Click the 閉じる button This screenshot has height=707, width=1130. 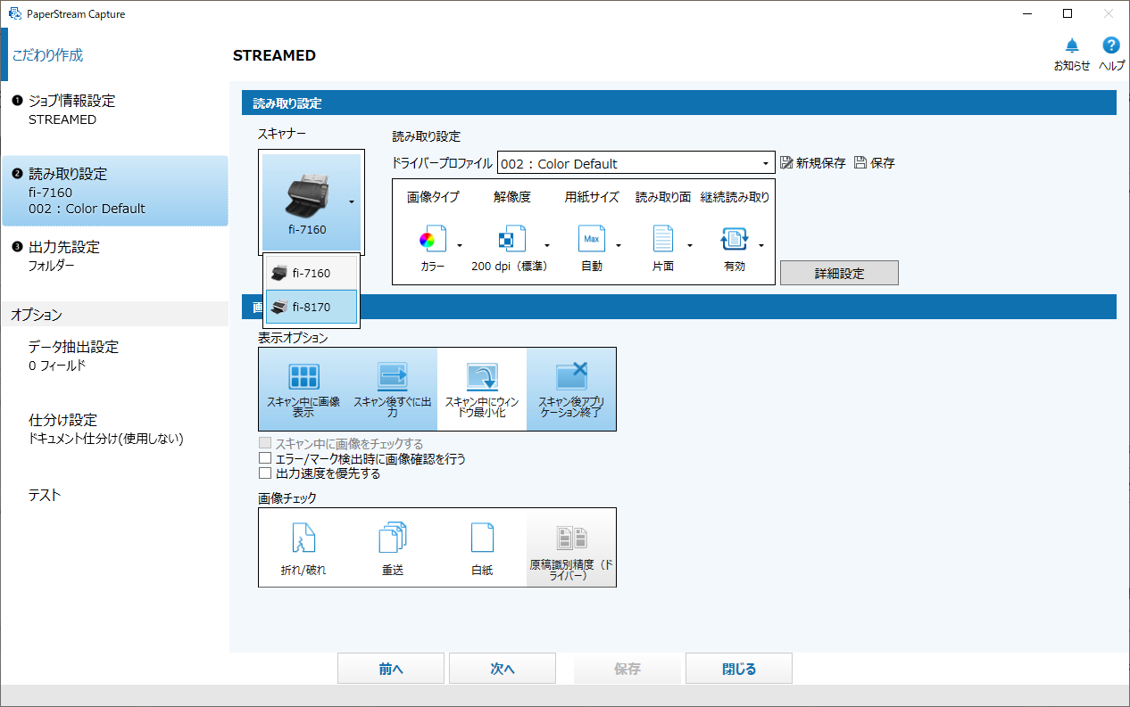click(739, 669)
